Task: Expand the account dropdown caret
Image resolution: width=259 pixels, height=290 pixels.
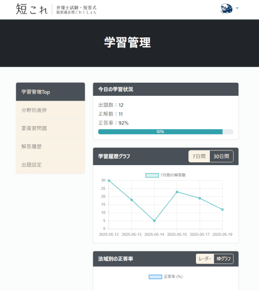Action: click(x=237, y=8)
